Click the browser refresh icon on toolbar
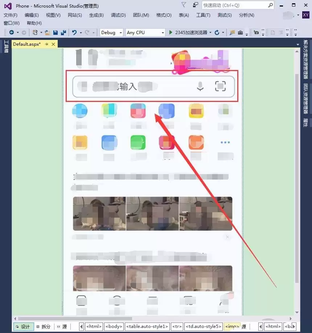Image resolution: width=312 pixels, height=333 pixels. [217, 32]
